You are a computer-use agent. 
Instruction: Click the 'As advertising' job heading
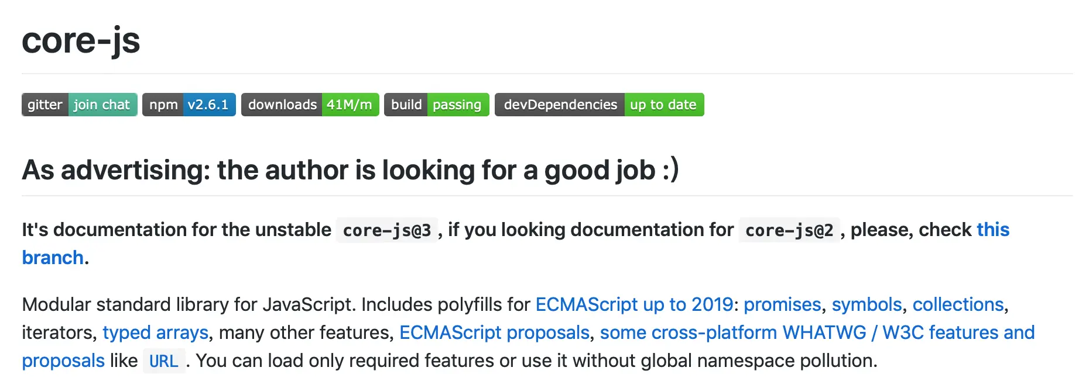point(350,170)
